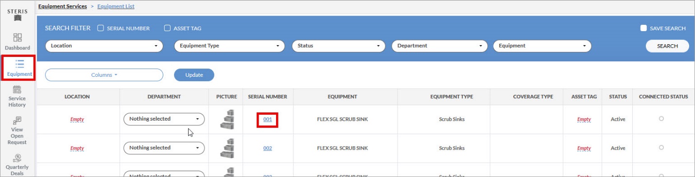This screenshot has width=695, height=177.
Task: Select connected status radio for serial 001
Action: pyautogui.click(x=661, y=119)
